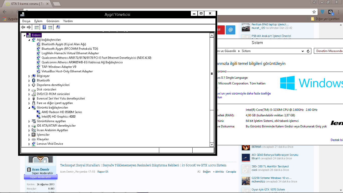Click the Depolama denetleyicileri icon
This screenshot has height=193, width=343.
pyautogui.click(x=34, y=85)
